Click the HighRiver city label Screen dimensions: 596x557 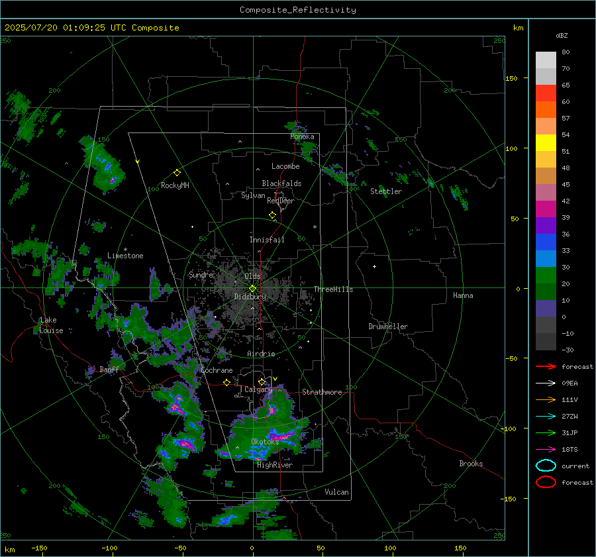(x=274, y=465)
